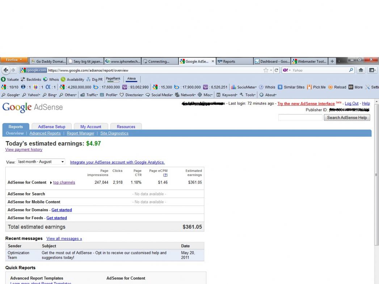Switch to the My Account tab

pos(90,127)
